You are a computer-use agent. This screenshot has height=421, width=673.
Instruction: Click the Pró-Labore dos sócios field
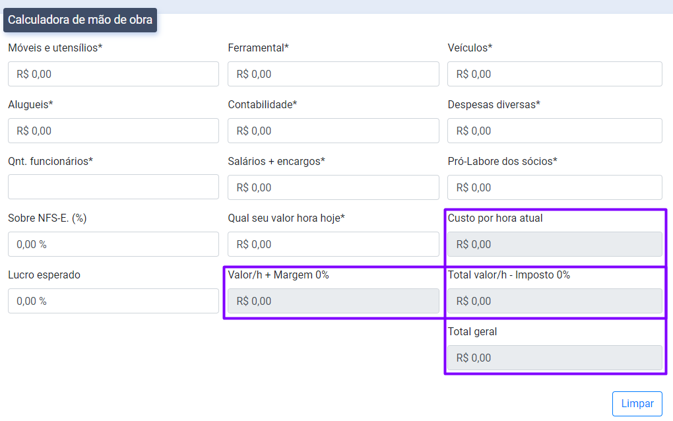click(554, 187)
